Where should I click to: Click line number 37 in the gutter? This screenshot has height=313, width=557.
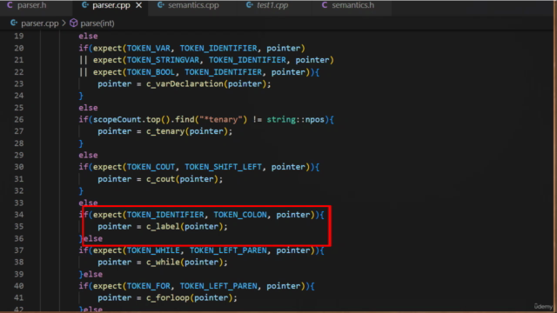pos(19,250)
